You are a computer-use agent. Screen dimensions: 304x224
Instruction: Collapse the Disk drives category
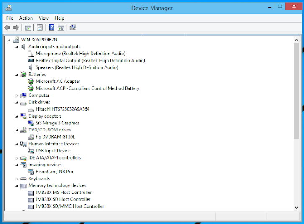click(17, 103)
